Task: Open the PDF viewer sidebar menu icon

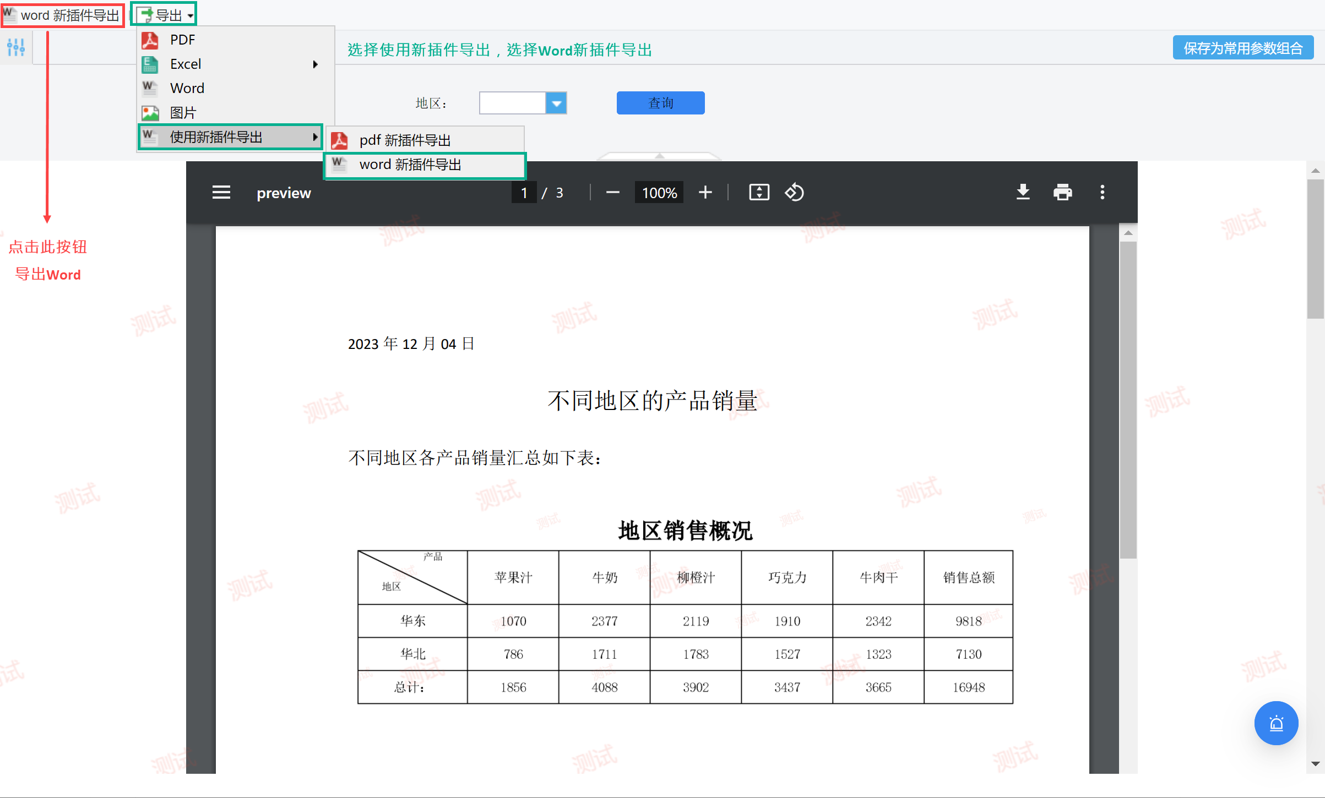Action: click(221, 193)
